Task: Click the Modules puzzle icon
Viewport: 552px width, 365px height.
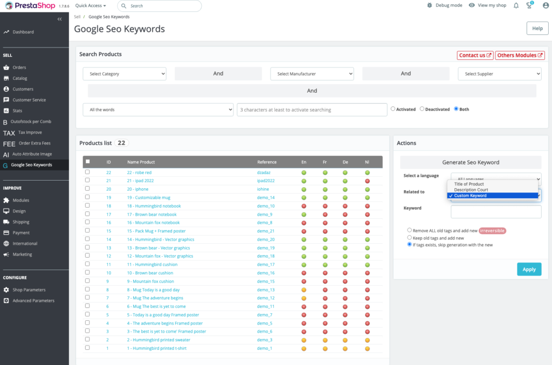Action: [6, 200]
